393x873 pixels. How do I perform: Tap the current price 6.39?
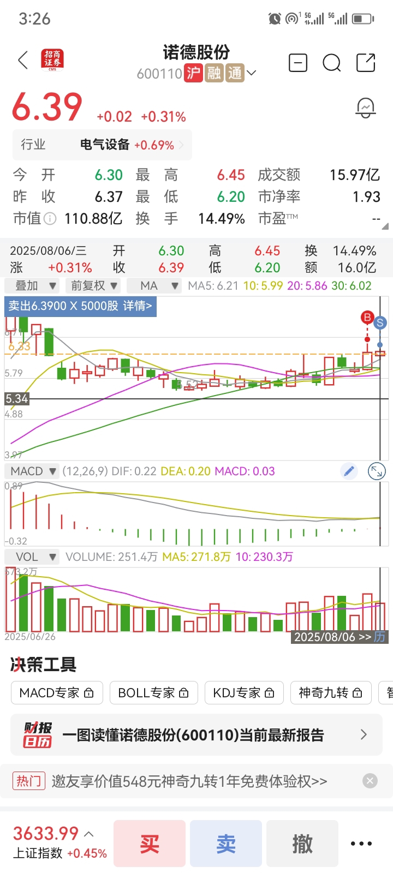(x=47, y=107)
